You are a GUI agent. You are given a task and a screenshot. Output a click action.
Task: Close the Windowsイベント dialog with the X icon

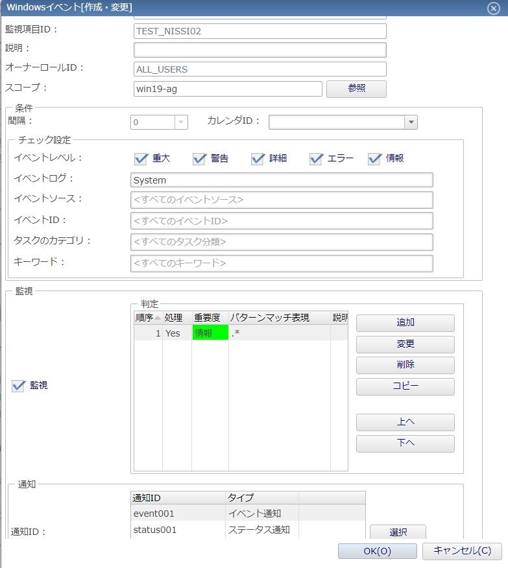coord(494,8)
